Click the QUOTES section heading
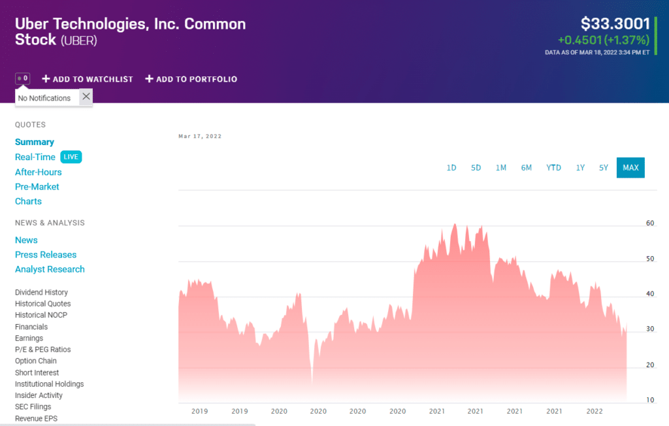The height and width of the screenshot is (426, 669). (x=30, y=125)
